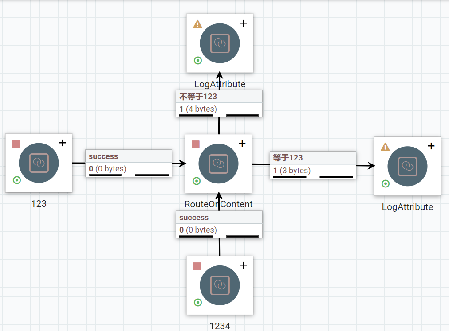This screenshot has height=331, width=449.
Task: Click the plus icon on the 1234 processor
Action: [x=243, y=265]
